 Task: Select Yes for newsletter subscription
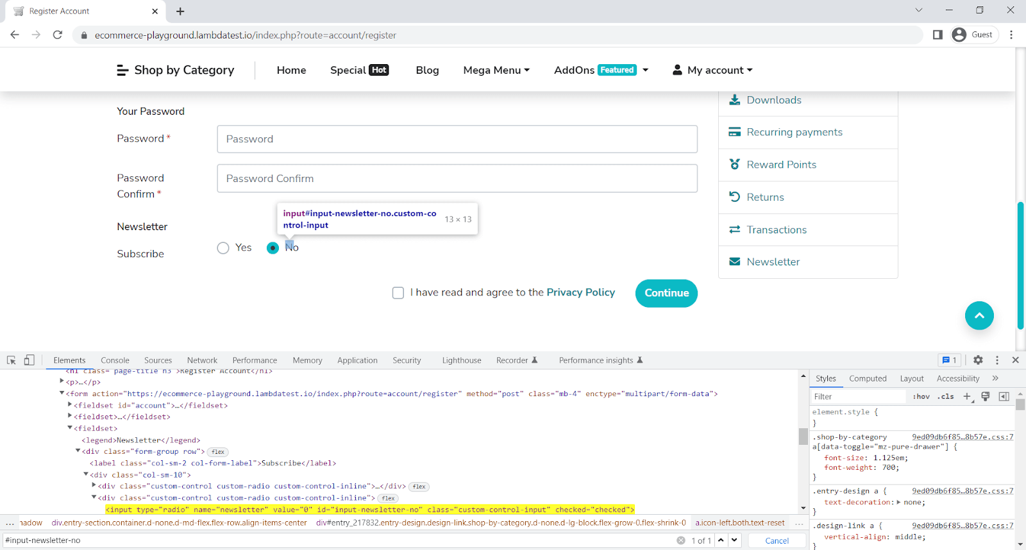pyautogui.click(x=223, y=248)
